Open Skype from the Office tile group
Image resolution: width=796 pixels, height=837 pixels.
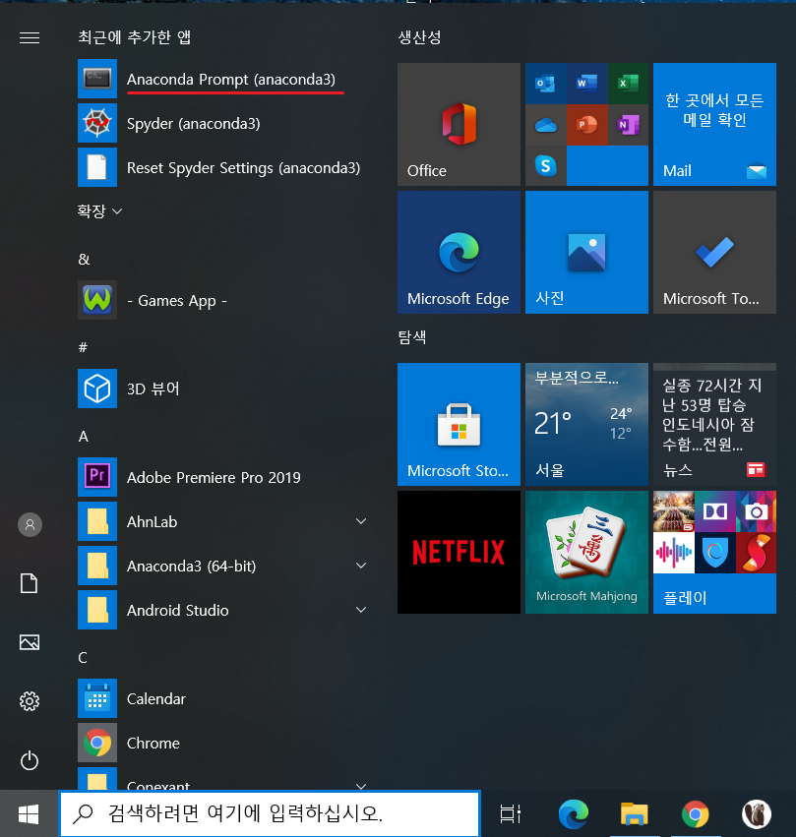pos(546,165)
